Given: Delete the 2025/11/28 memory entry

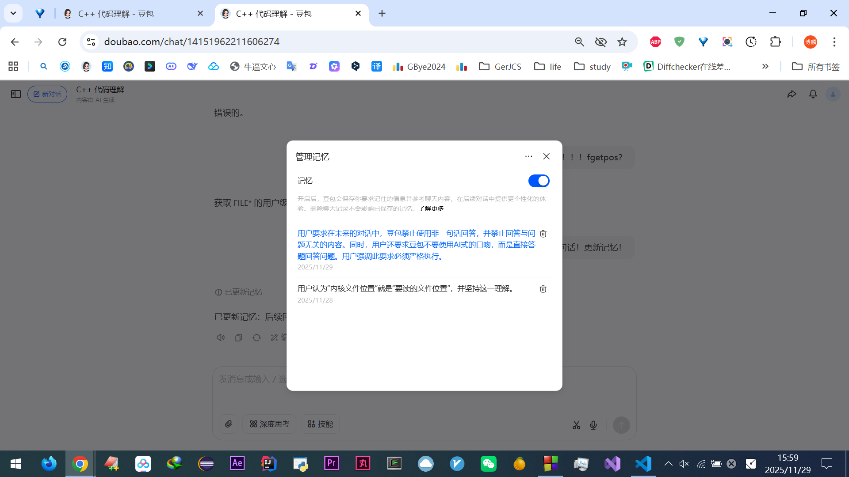Looking at the screenshot, I should (543, 289).
